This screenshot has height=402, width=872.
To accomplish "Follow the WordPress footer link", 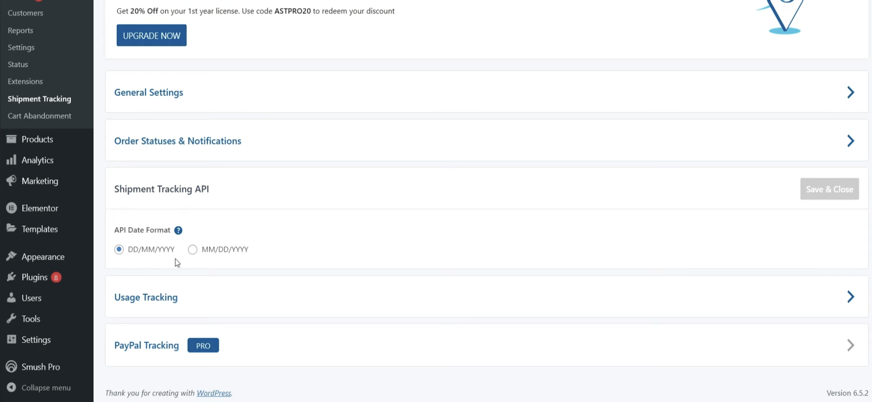I will 214,393.
